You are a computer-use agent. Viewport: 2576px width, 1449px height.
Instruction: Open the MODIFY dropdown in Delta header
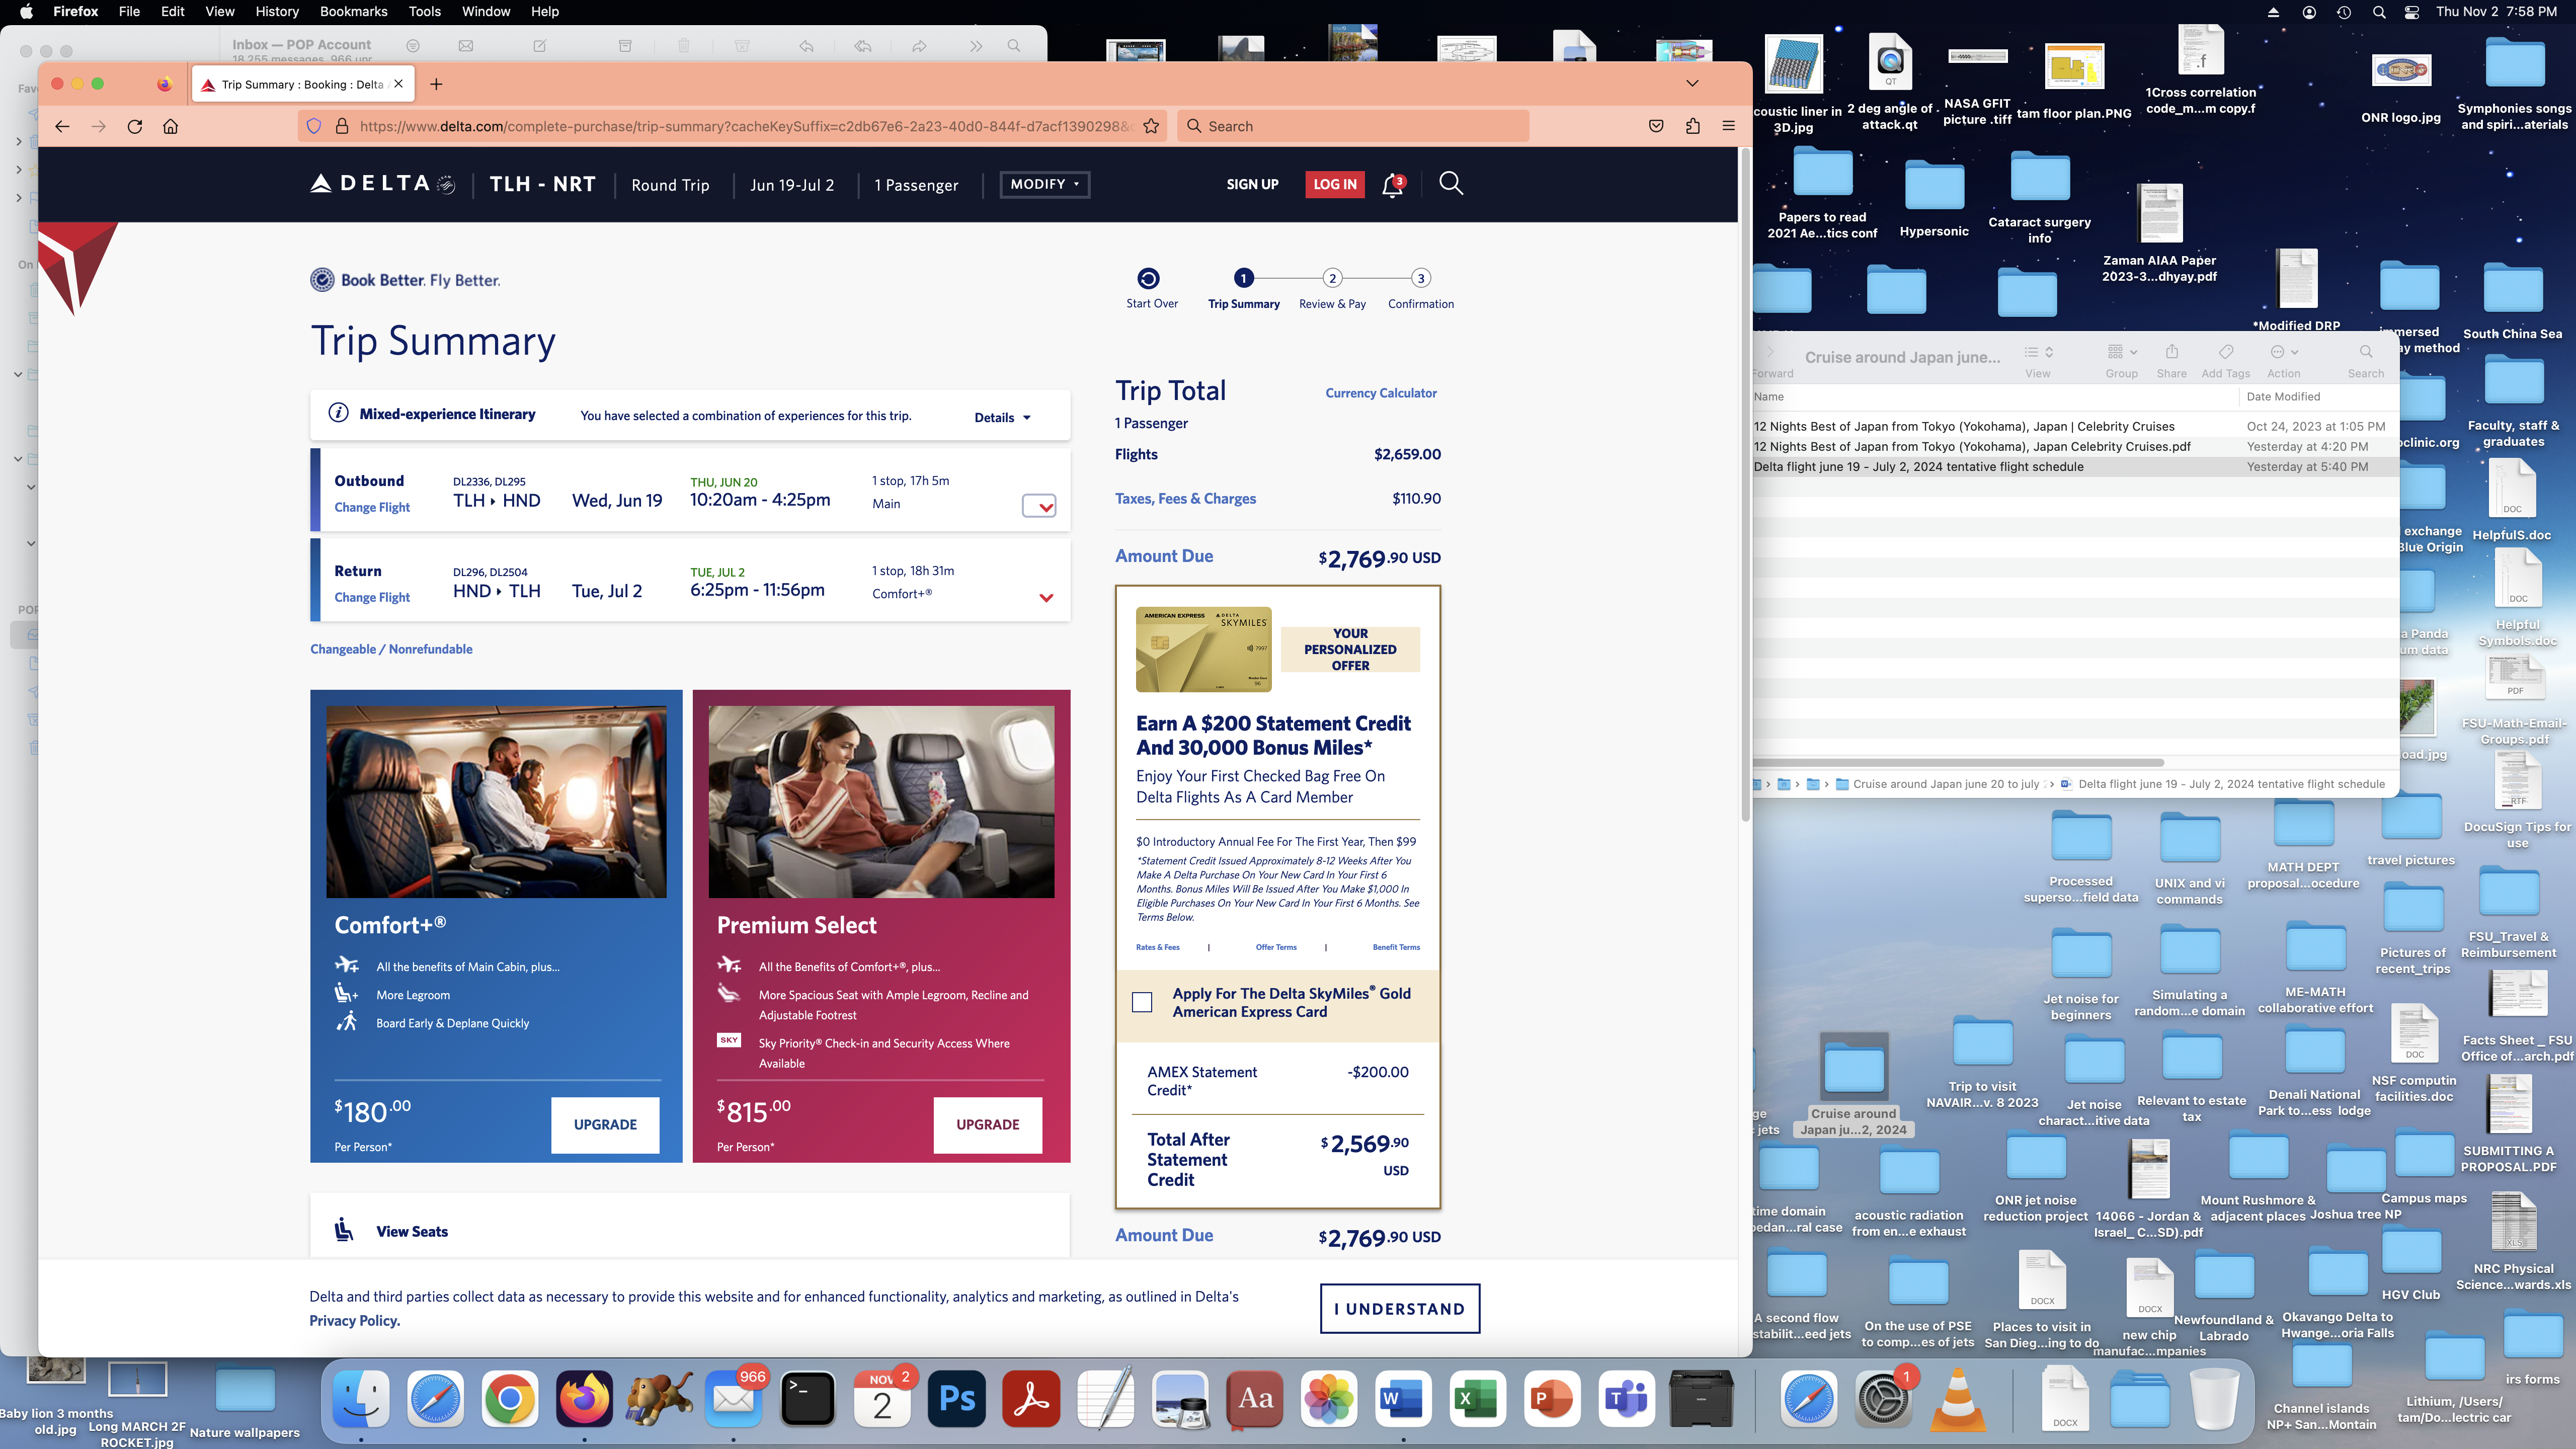coord(1044,184)
